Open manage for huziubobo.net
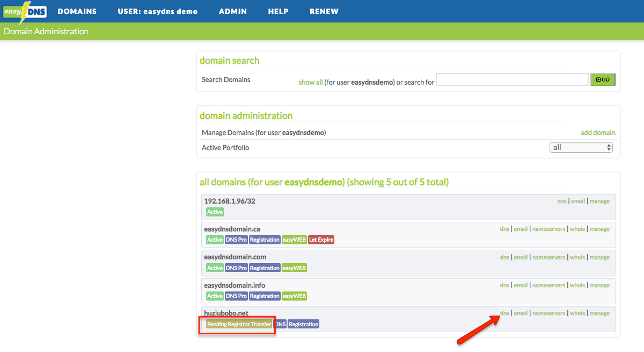Image resolution: width=644 pixels, height=352 pixels. [x=599, y=313]
